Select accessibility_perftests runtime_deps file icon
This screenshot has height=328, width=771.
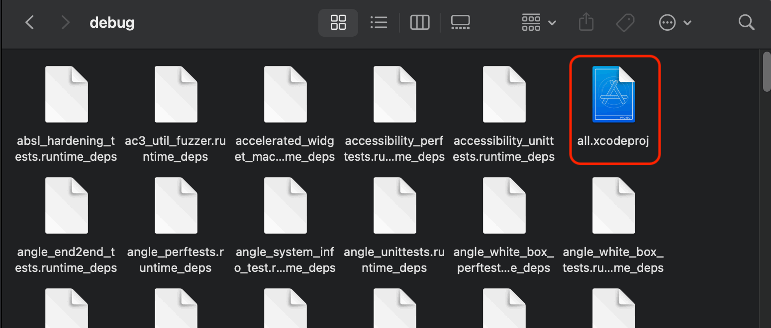point(395,94)
